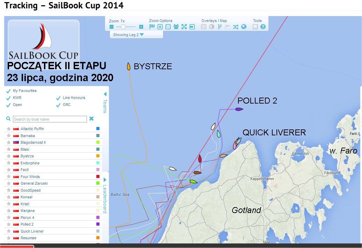This screenshot has height=248, width=362.
Task: Favourite the Bystrze boat with star
Action: tap(9, 156)
